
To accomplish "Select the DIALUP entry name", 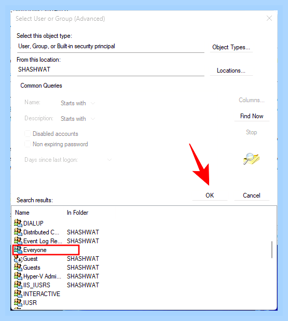I will [33, 223].
